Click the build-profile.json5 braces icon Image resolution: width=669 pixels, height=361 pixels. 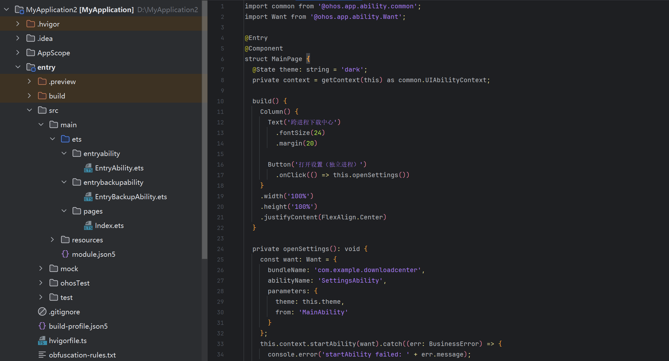coord(42,326)
